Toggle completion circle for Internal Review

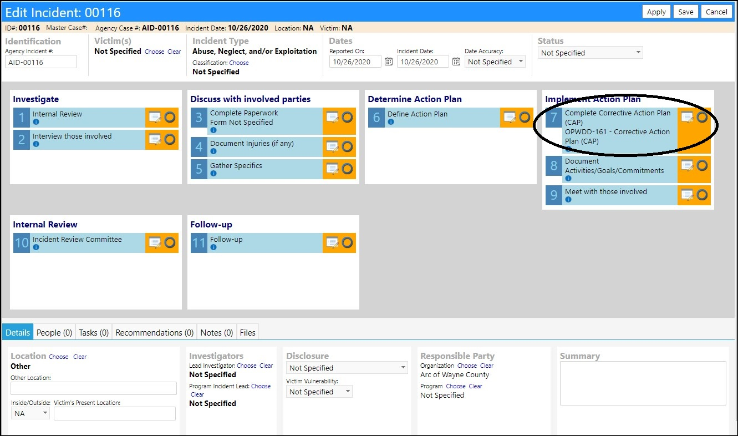pos(170,117)
